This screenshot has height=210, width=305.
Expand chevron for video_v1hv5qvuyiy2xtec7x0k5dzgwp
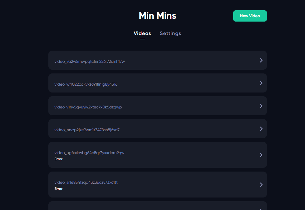[x=261, y=106]
